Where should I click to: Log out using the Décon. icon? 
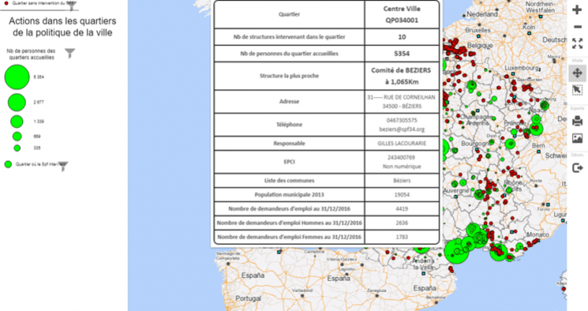[x=577, y=168]
